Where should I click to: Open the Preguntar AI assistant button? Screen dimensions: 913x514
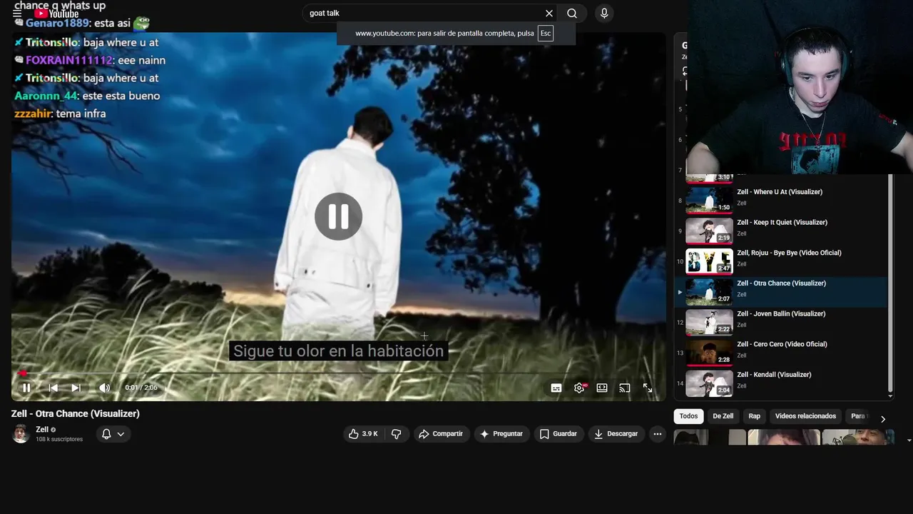501,434
